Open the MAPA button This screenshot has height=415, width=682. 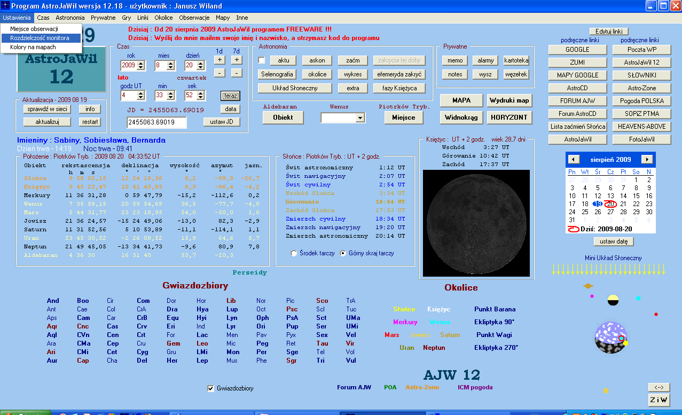[461, 100]
